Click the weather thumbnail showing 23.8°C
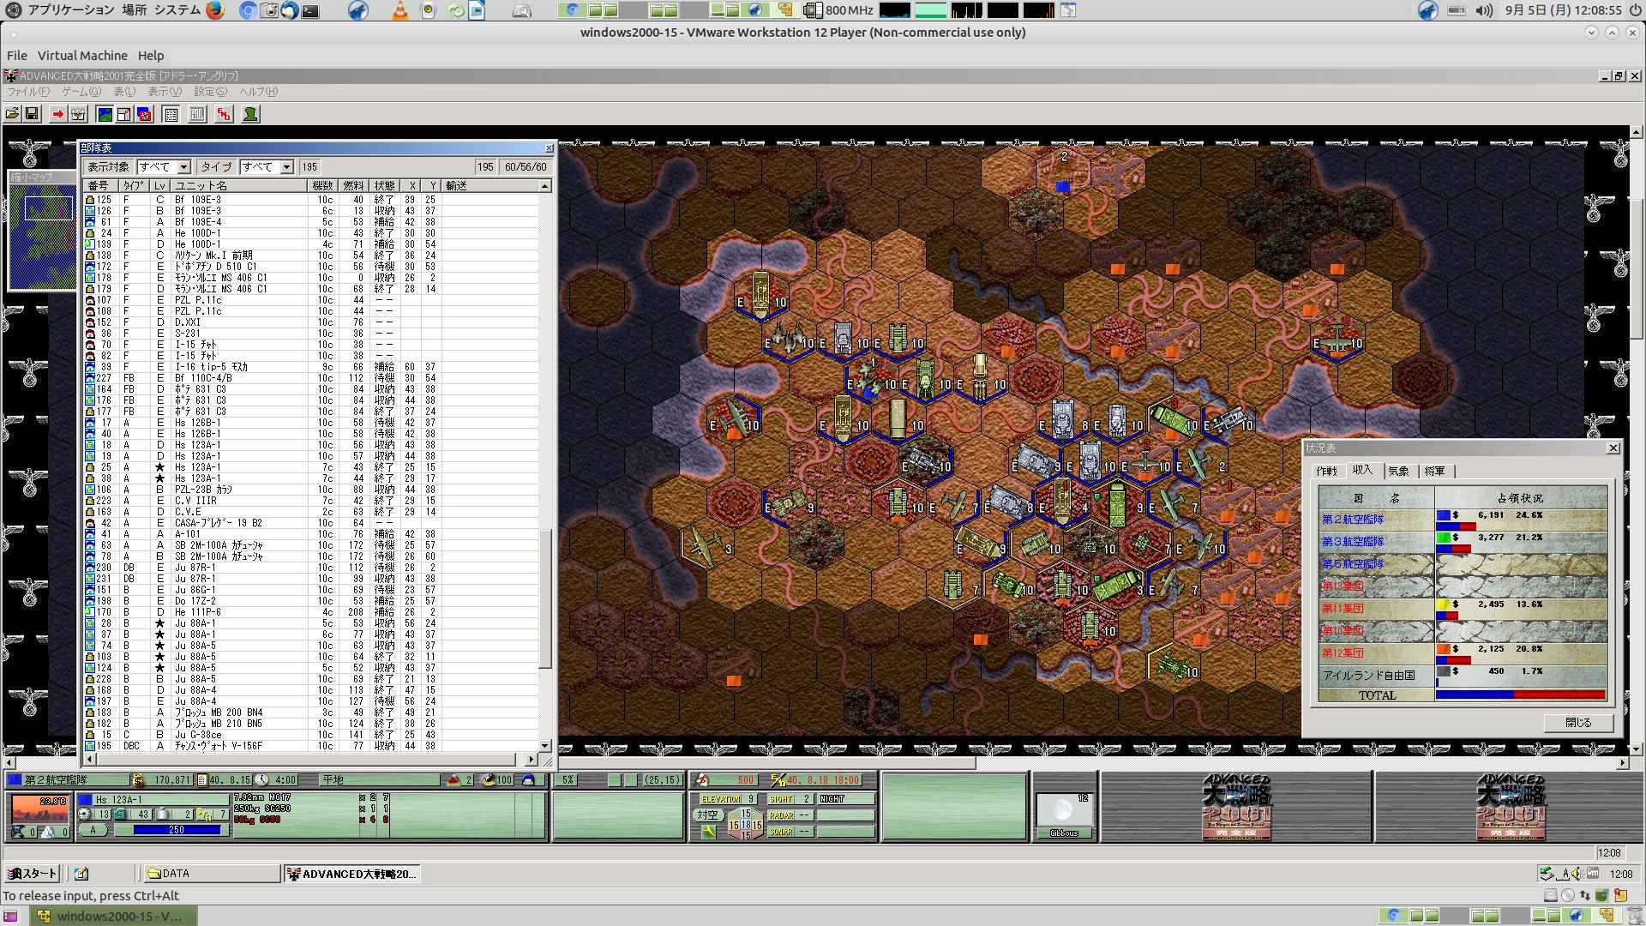This screenshot has width=1646, height=926. tap(39, 810)
